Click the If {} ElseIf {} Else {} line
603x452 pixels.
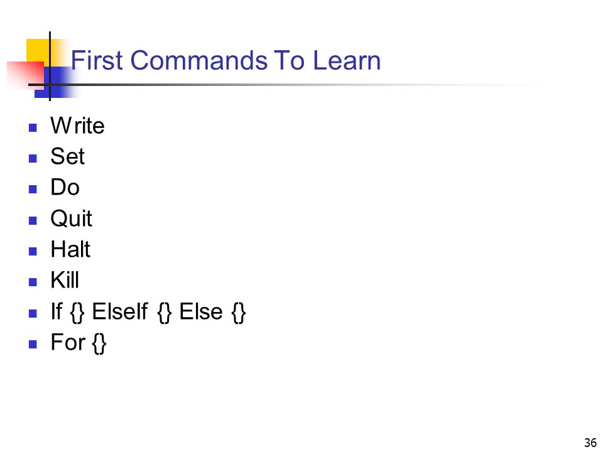[148, 312]
